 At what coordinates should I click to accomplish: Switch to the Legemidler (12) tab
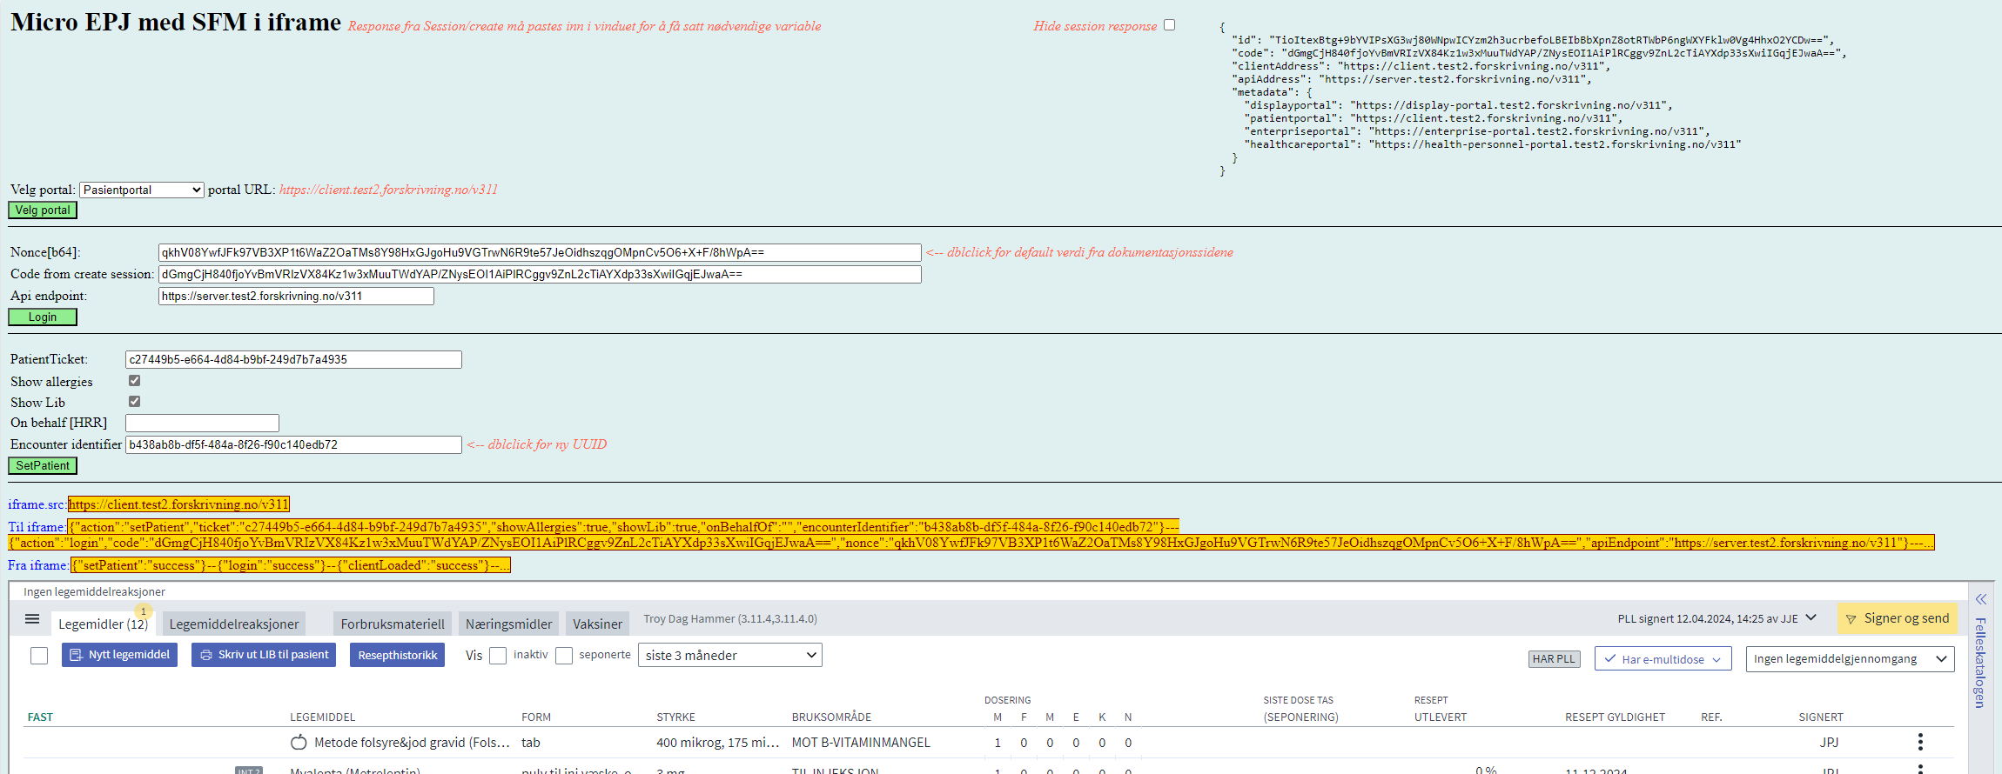click(x=103, y=624)
